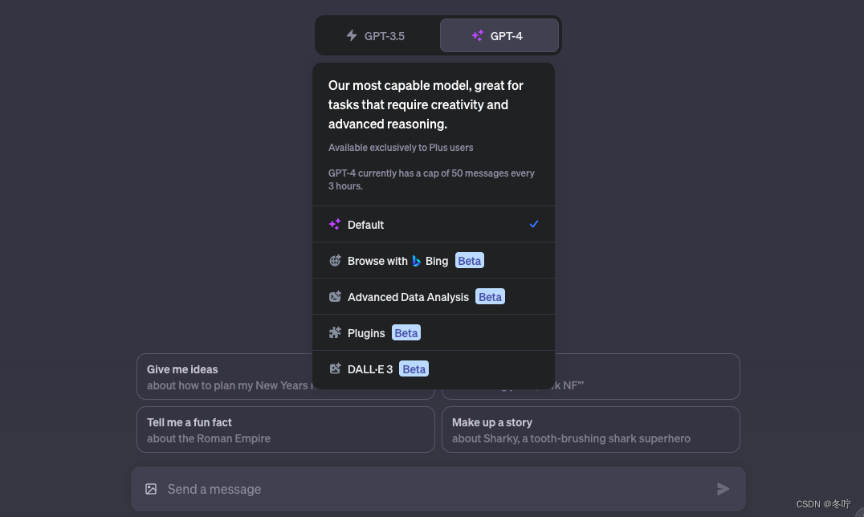The height and width of the screenshot is (517, 864).
Task: Switch to the GPT-3.5 model tab
Action: coord(377,36)
